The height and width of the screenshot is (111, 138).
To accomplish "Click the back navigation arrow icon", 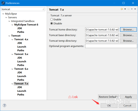I will tap(122, 9).
